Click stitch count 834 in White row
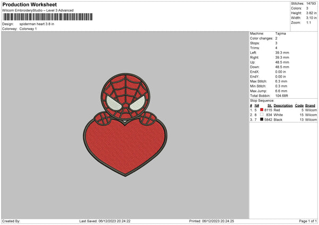This screenshot has height=225, width=319. [269, 115]
